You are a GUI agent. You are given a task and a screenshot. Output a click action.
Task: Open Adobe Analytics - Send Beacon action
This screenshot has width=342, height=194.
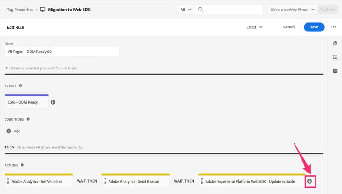tap(135, 181)
